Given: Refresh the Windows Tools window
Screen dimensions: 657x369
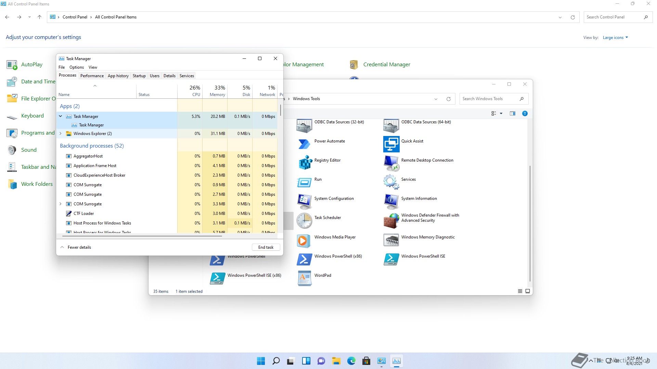Looking at the screenshot, I should tap(448, 99).
